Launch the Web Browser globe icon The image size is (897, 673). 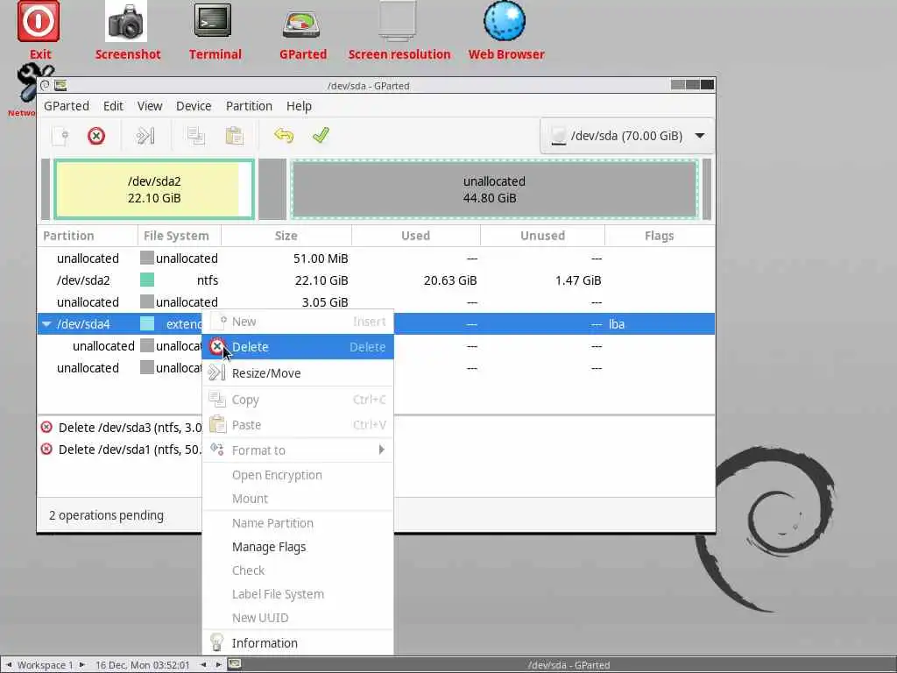(x=505, y=21)
